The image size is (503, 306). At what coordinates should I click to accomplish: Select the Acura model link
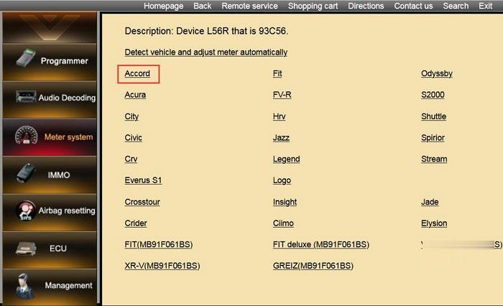(x=135, y=95)
